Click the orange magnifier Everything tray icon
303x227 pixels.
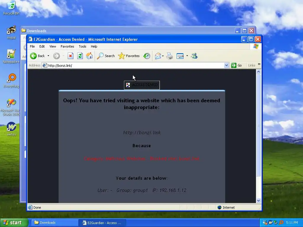click(x=281, y=223)
